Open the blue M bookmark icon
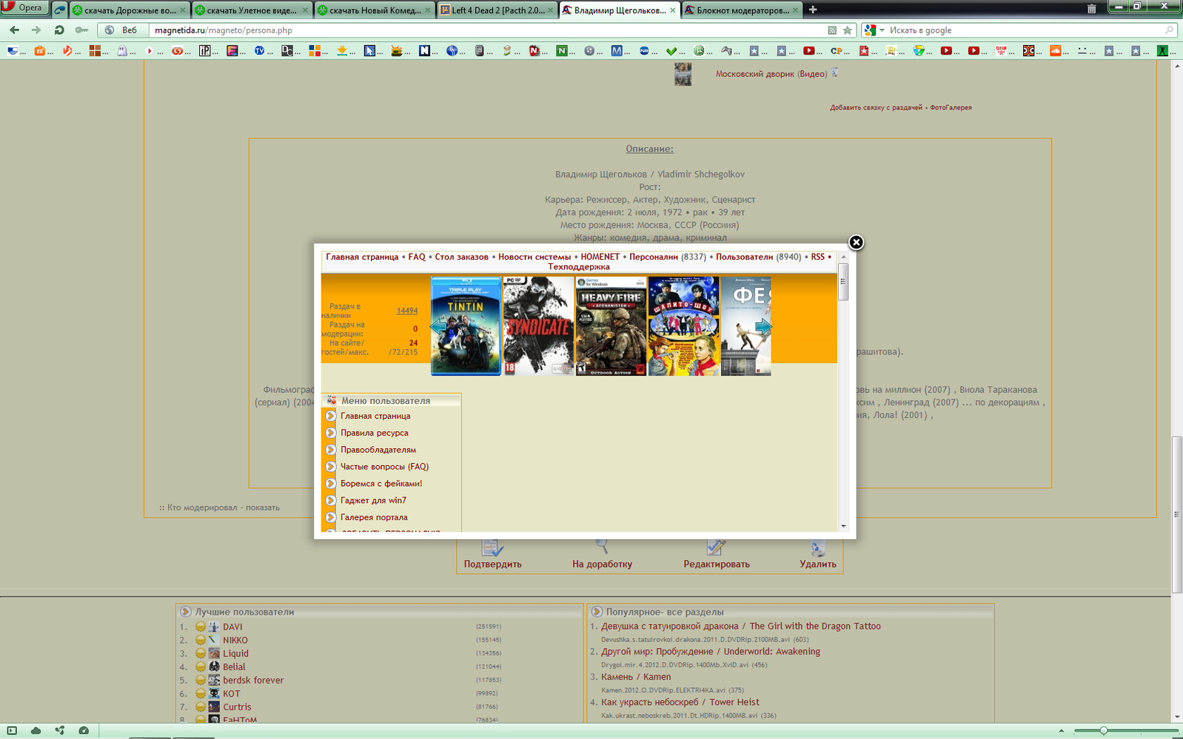Viewport: 1183px width, 739px height. (x=616, y=50)
